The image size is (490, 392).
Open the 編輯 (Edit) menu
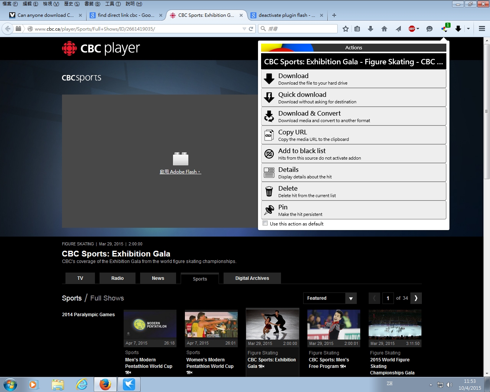(x=30, y=4)
